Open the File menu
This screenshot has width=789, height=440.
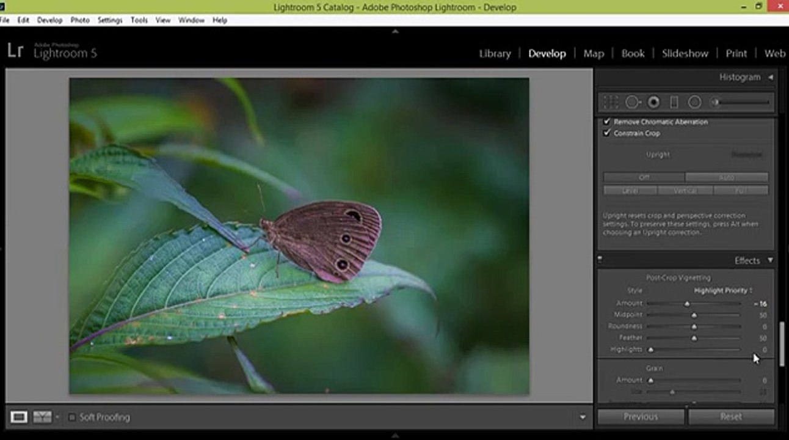tap(4, 20)
